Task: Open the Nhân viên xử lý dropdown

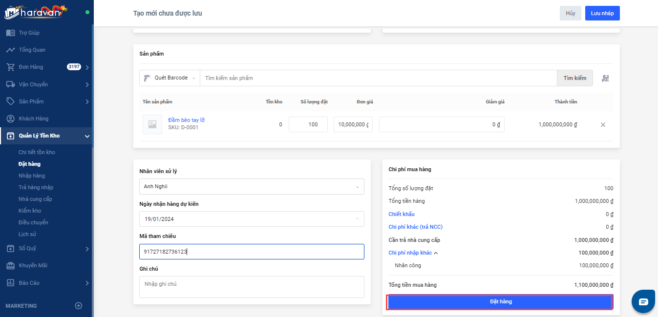Action: [x=252, y=186]
